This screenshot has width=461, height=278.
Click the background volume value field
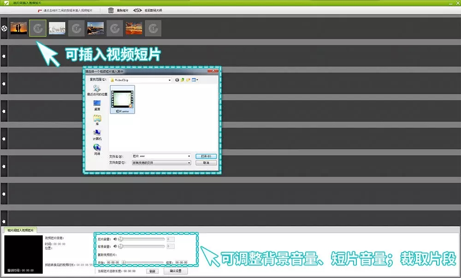(171, 246)
